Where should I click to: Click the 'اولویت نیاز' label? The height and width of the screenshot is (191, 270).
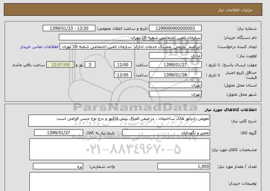click(247, 56)
